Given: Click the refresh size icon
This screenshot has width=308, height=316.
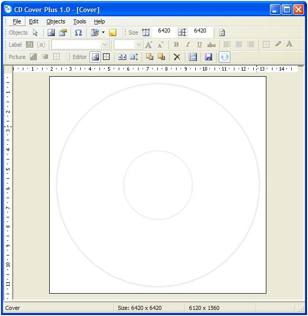Looking at the screenshot, I should (222, 33).
